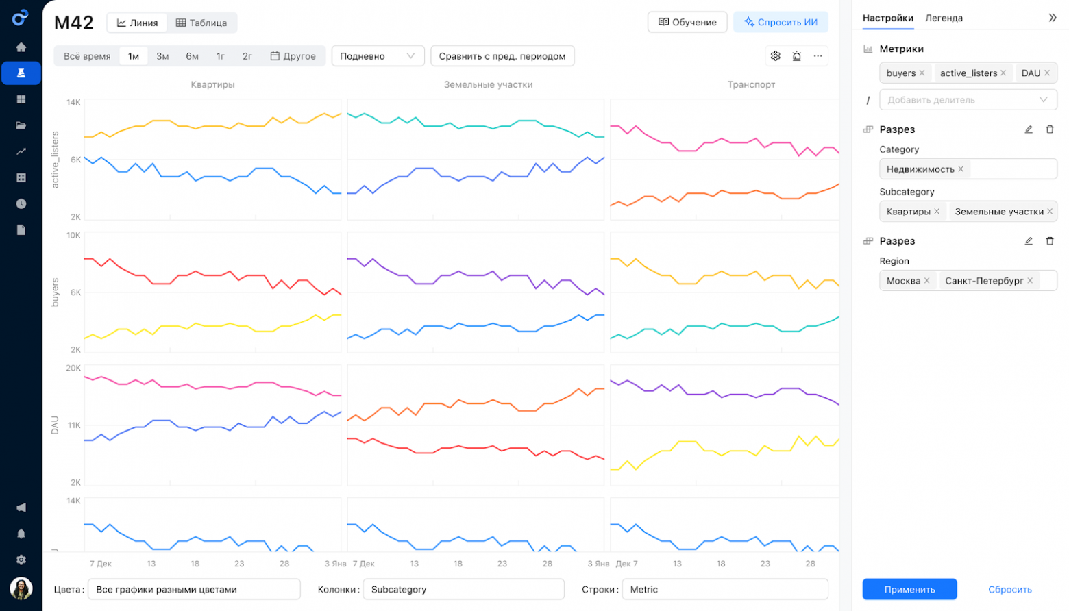Collapse the settings panel with double chevron

[x=1053, y=18]
